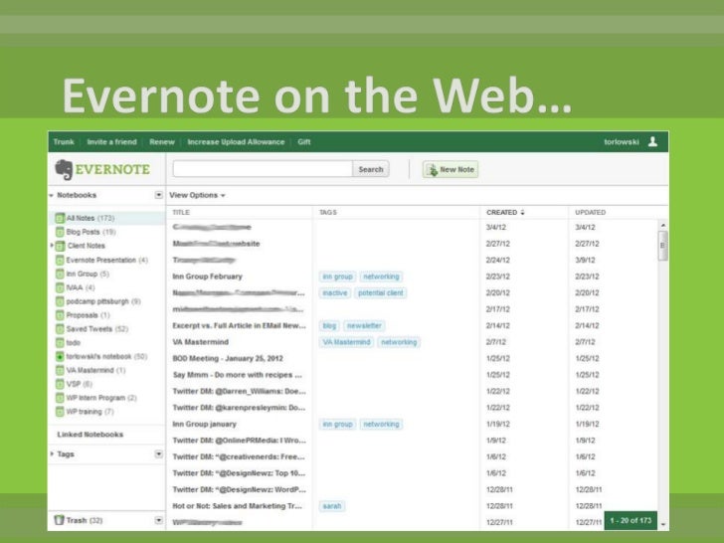Click the VSP notebook icon
The image size is (724, 543).
pyautogui.click(x=60, y=384)
